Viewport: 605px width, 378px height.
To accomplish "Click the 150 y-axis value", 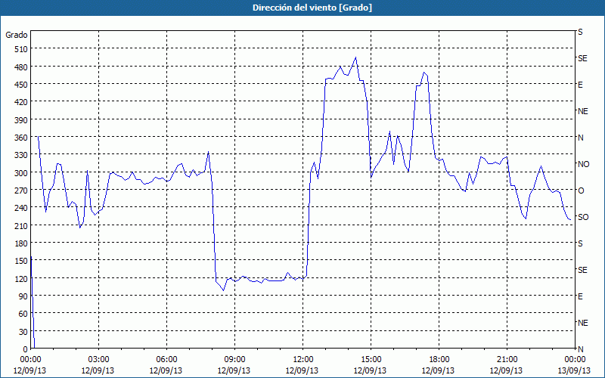I will (x=21, y=261).
